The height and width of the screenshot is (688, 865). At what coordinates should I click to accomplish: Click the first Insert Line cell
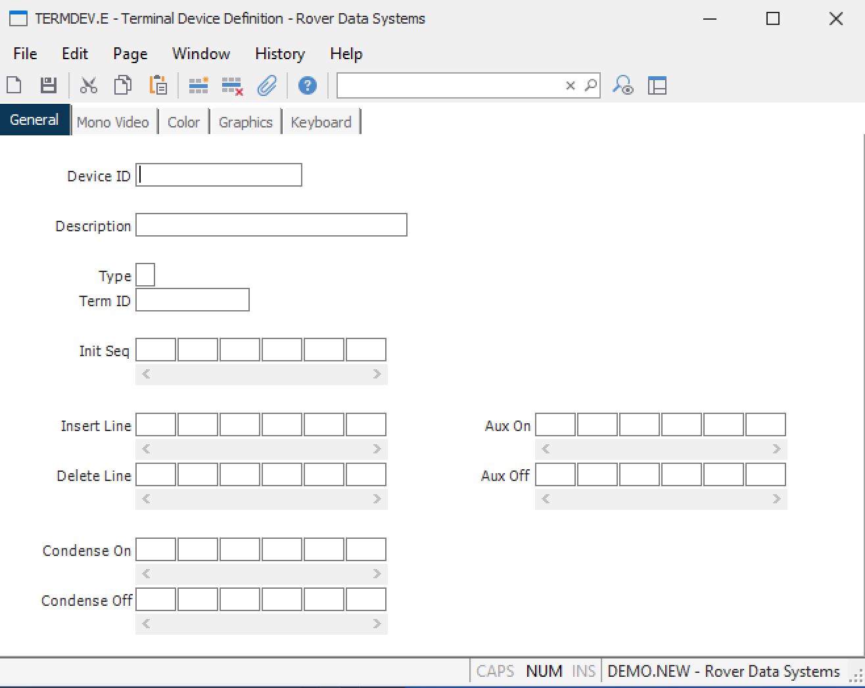click(156, 425)
